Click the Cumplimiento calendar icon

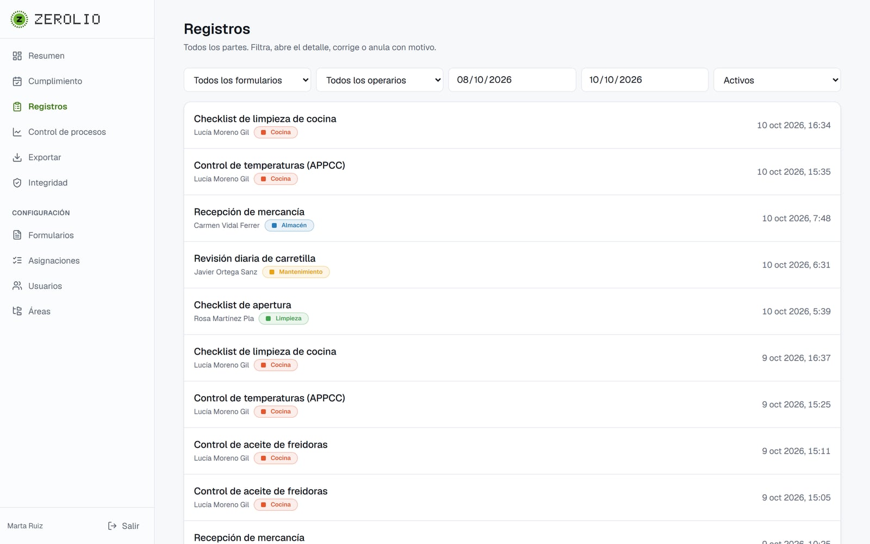pyautogui.click(x=17, y=81)
